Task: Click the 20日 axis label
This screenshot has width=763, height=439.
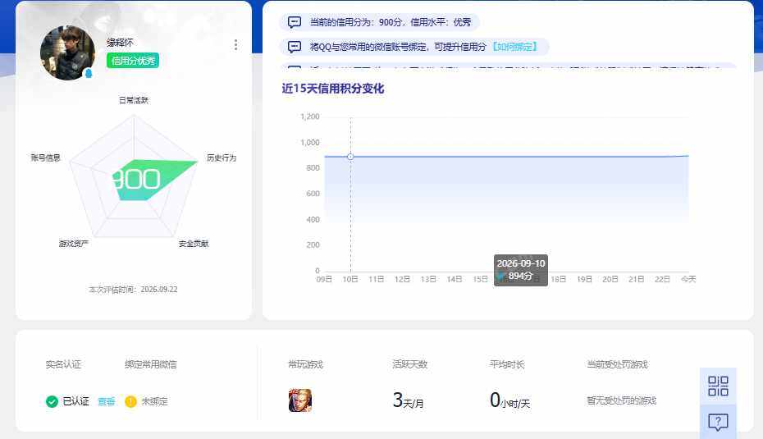Action: coord(610,279)
